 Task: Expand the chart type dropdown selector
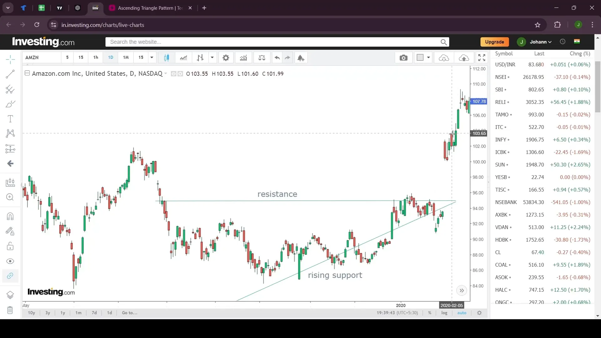point(212,58)
